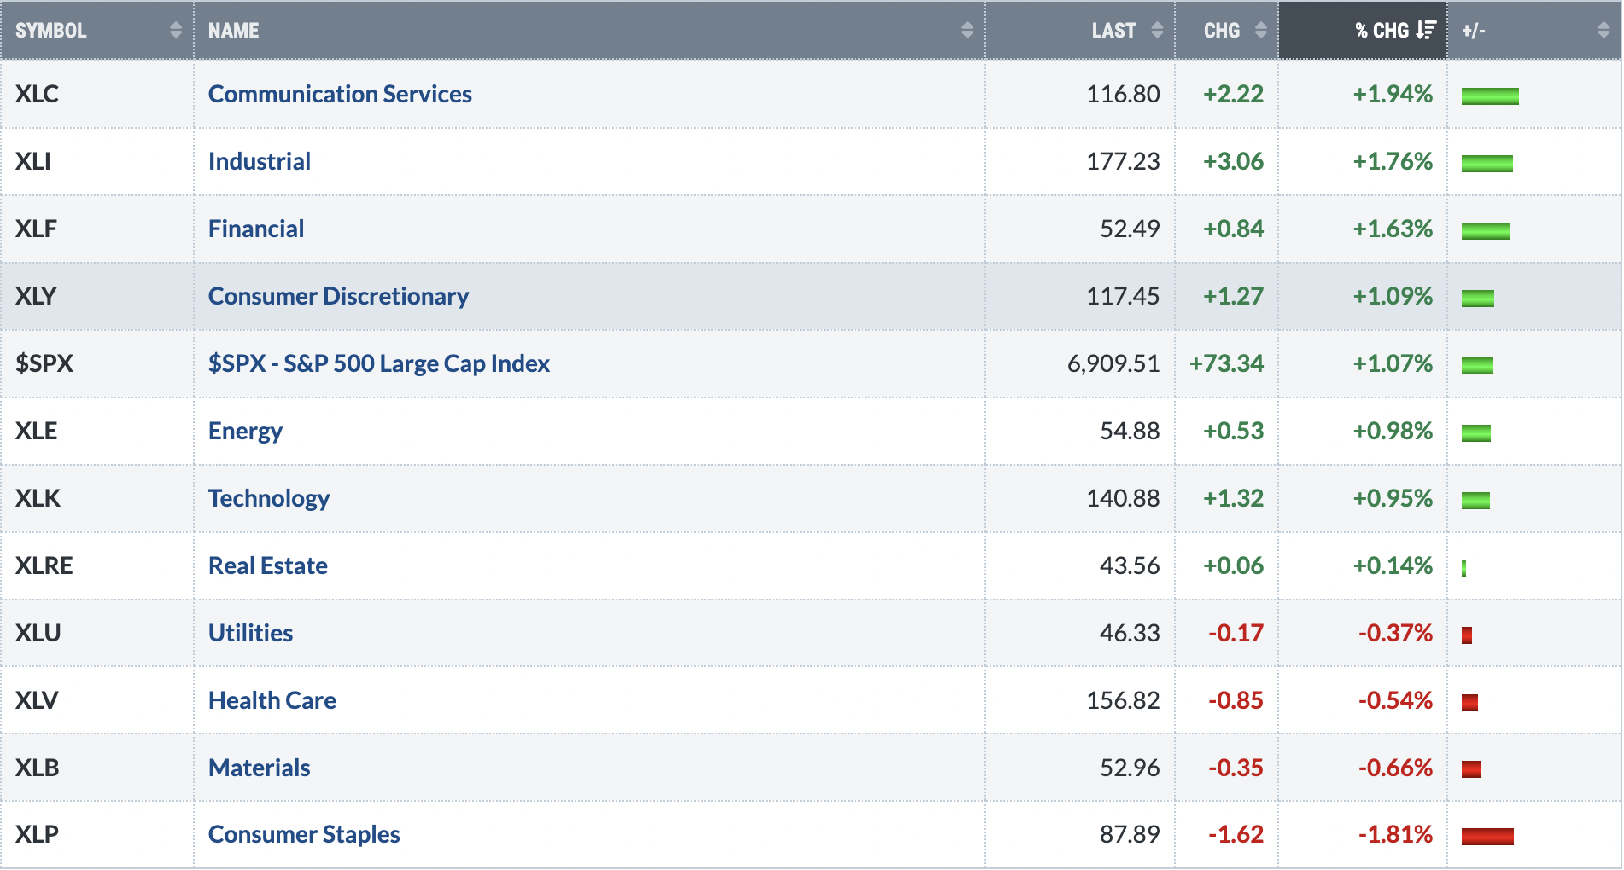Toggle % CHG descending sort icon

1426,30
